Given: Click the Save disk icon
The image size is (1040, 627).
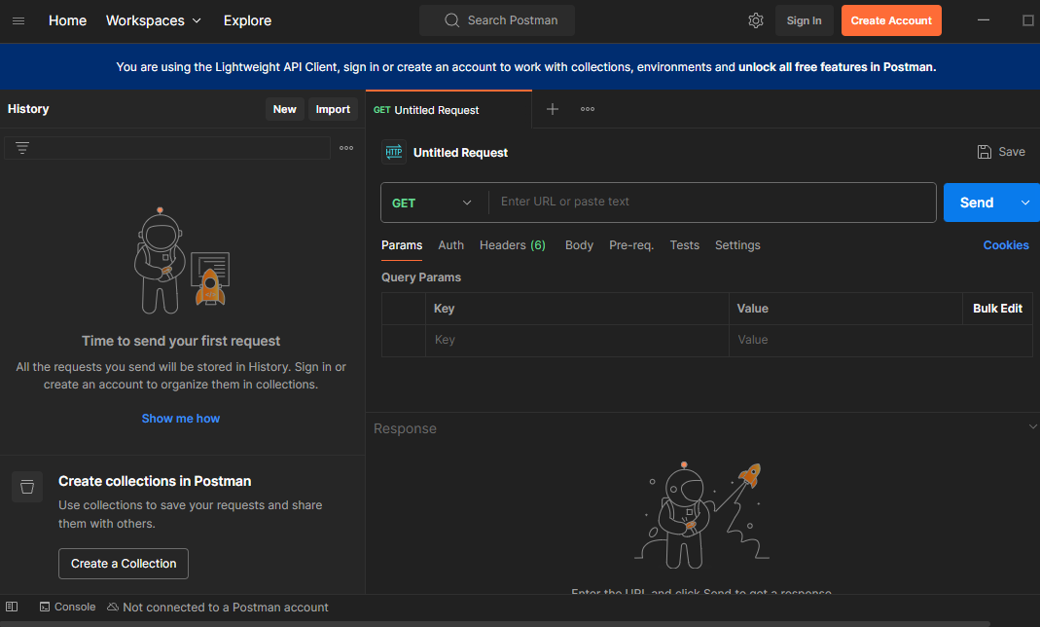Looking at the screenshot, I should [x=985, y=152].
